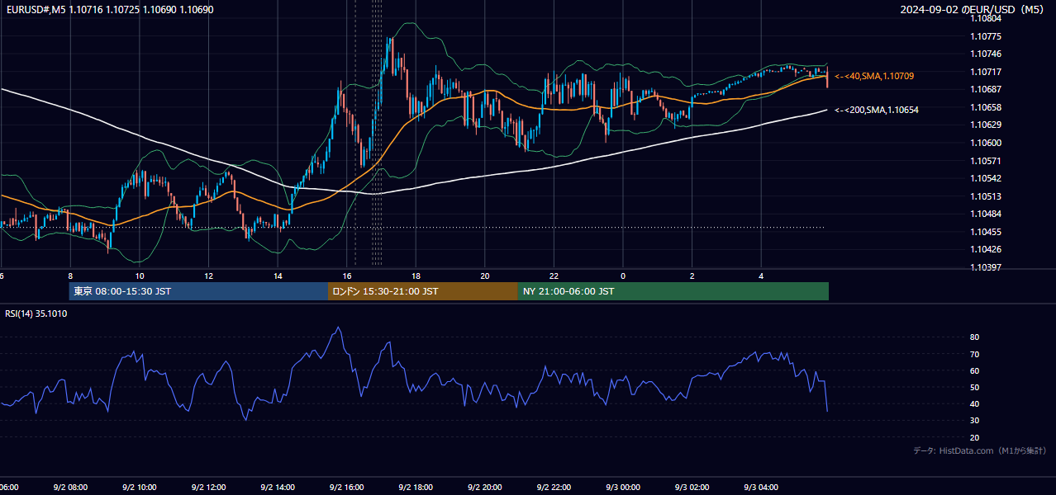Click price axis label 1.10629
The height and width of the screenshot is (495, 1056).
(x=986, y=125)
